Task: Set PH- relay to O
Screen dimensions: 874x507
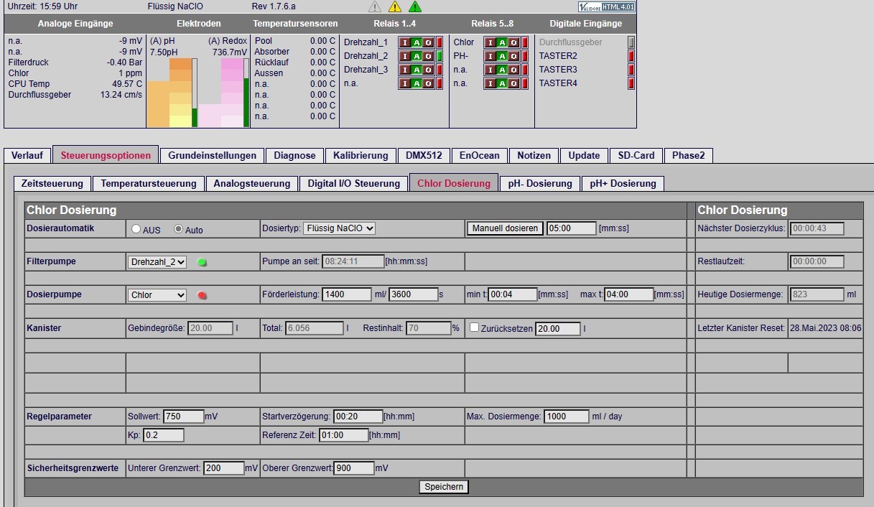Action: [x=514, y=56]
